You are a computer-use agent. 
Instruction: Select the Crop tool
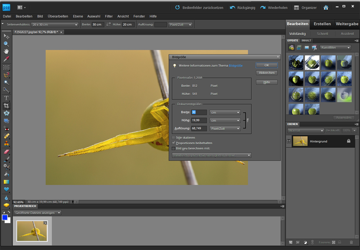(x=6, y=106)
